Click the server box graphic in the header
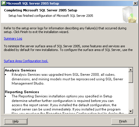The width and height of the screenshot is (139, 127). pyautogui.click(x=129, y=15)
